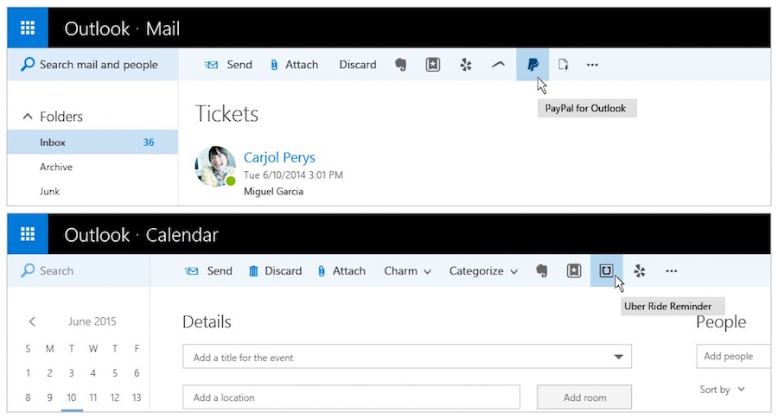Click the Add room button

[584, 397]
